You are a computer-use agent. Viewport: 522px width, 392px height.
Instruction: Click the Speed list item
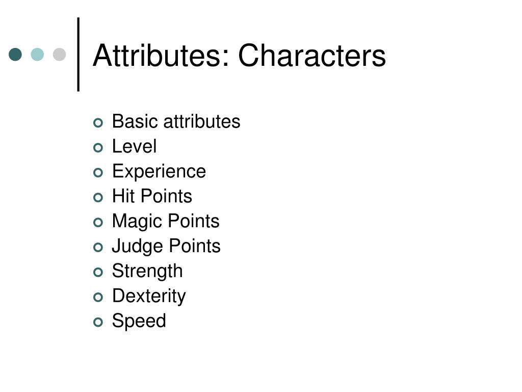[139, 322]
